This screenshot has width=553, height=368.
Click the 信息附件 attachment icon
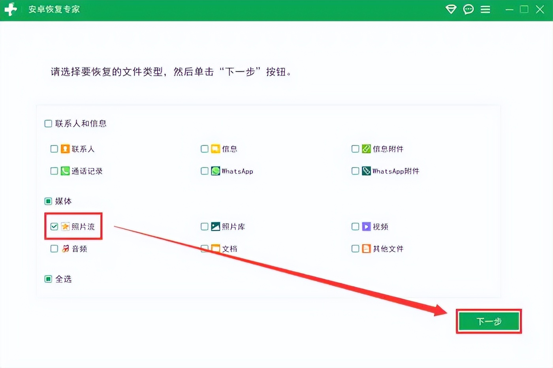click(x=366, y=149)
